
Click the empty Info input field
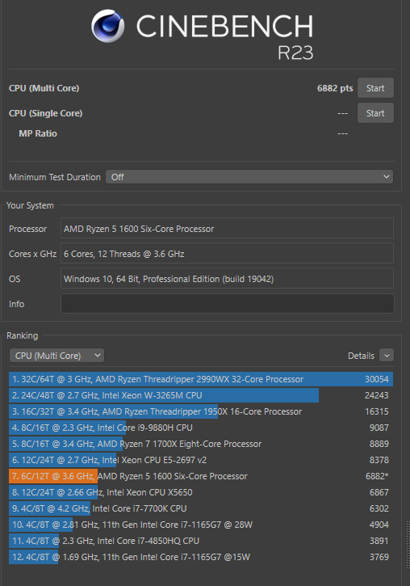click(228, 303)
